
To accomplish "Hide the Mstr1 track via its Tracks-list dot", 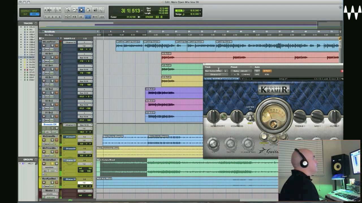I will (21, 70).
